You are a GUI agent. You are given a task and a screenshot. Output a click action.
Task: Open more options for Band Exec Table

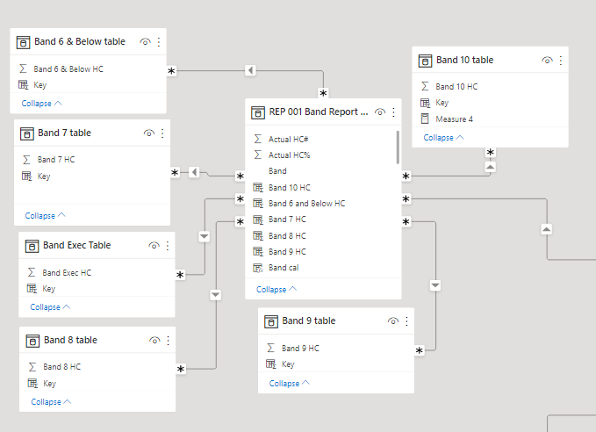point(168,246)
